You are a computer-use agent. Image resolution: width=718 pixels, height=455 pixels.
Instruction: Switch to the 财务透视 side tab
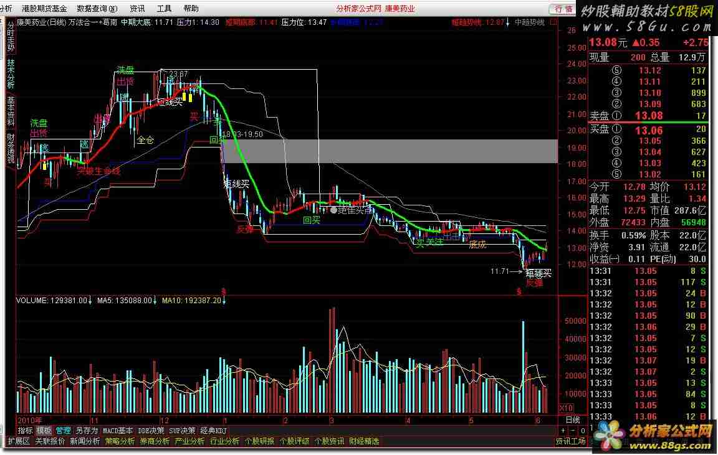(11, 148)
